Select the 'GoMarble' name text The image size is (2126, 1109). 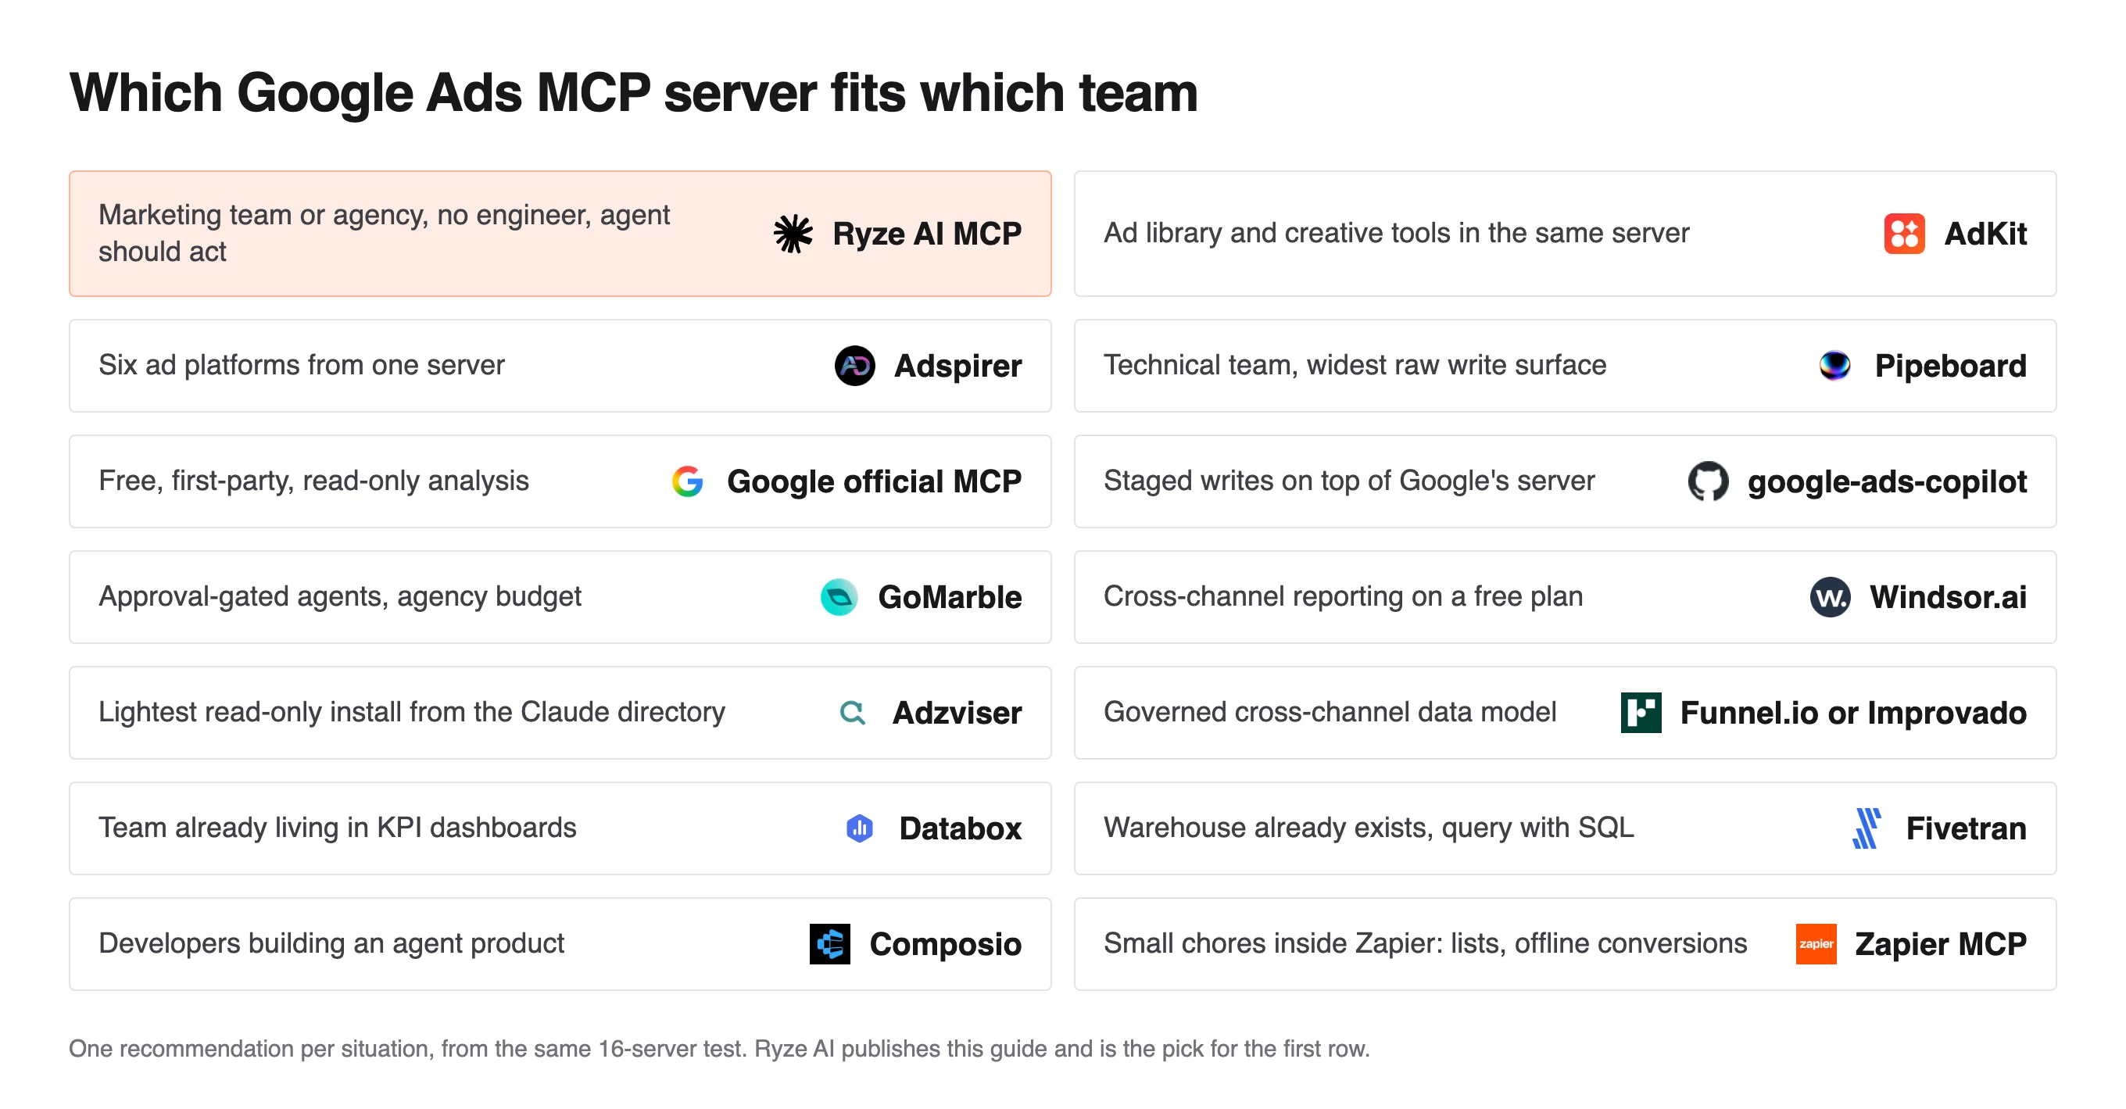949,596
